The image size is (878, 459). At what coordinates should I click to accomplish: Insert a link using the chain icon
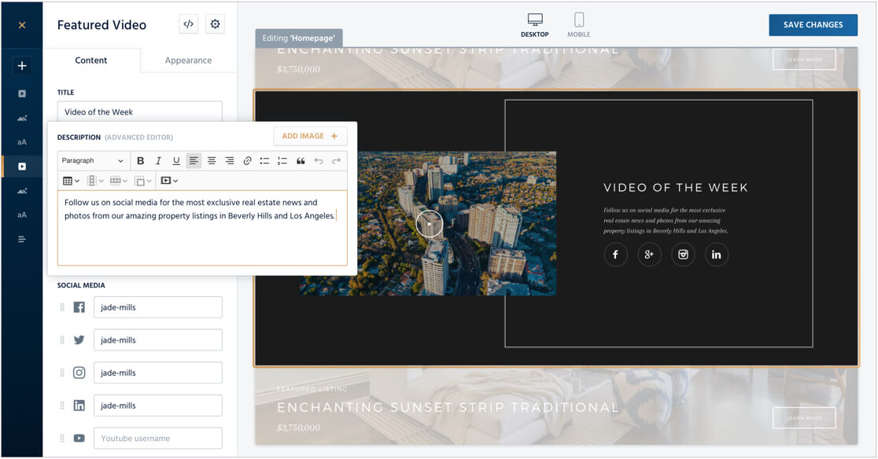coord(247,161)
